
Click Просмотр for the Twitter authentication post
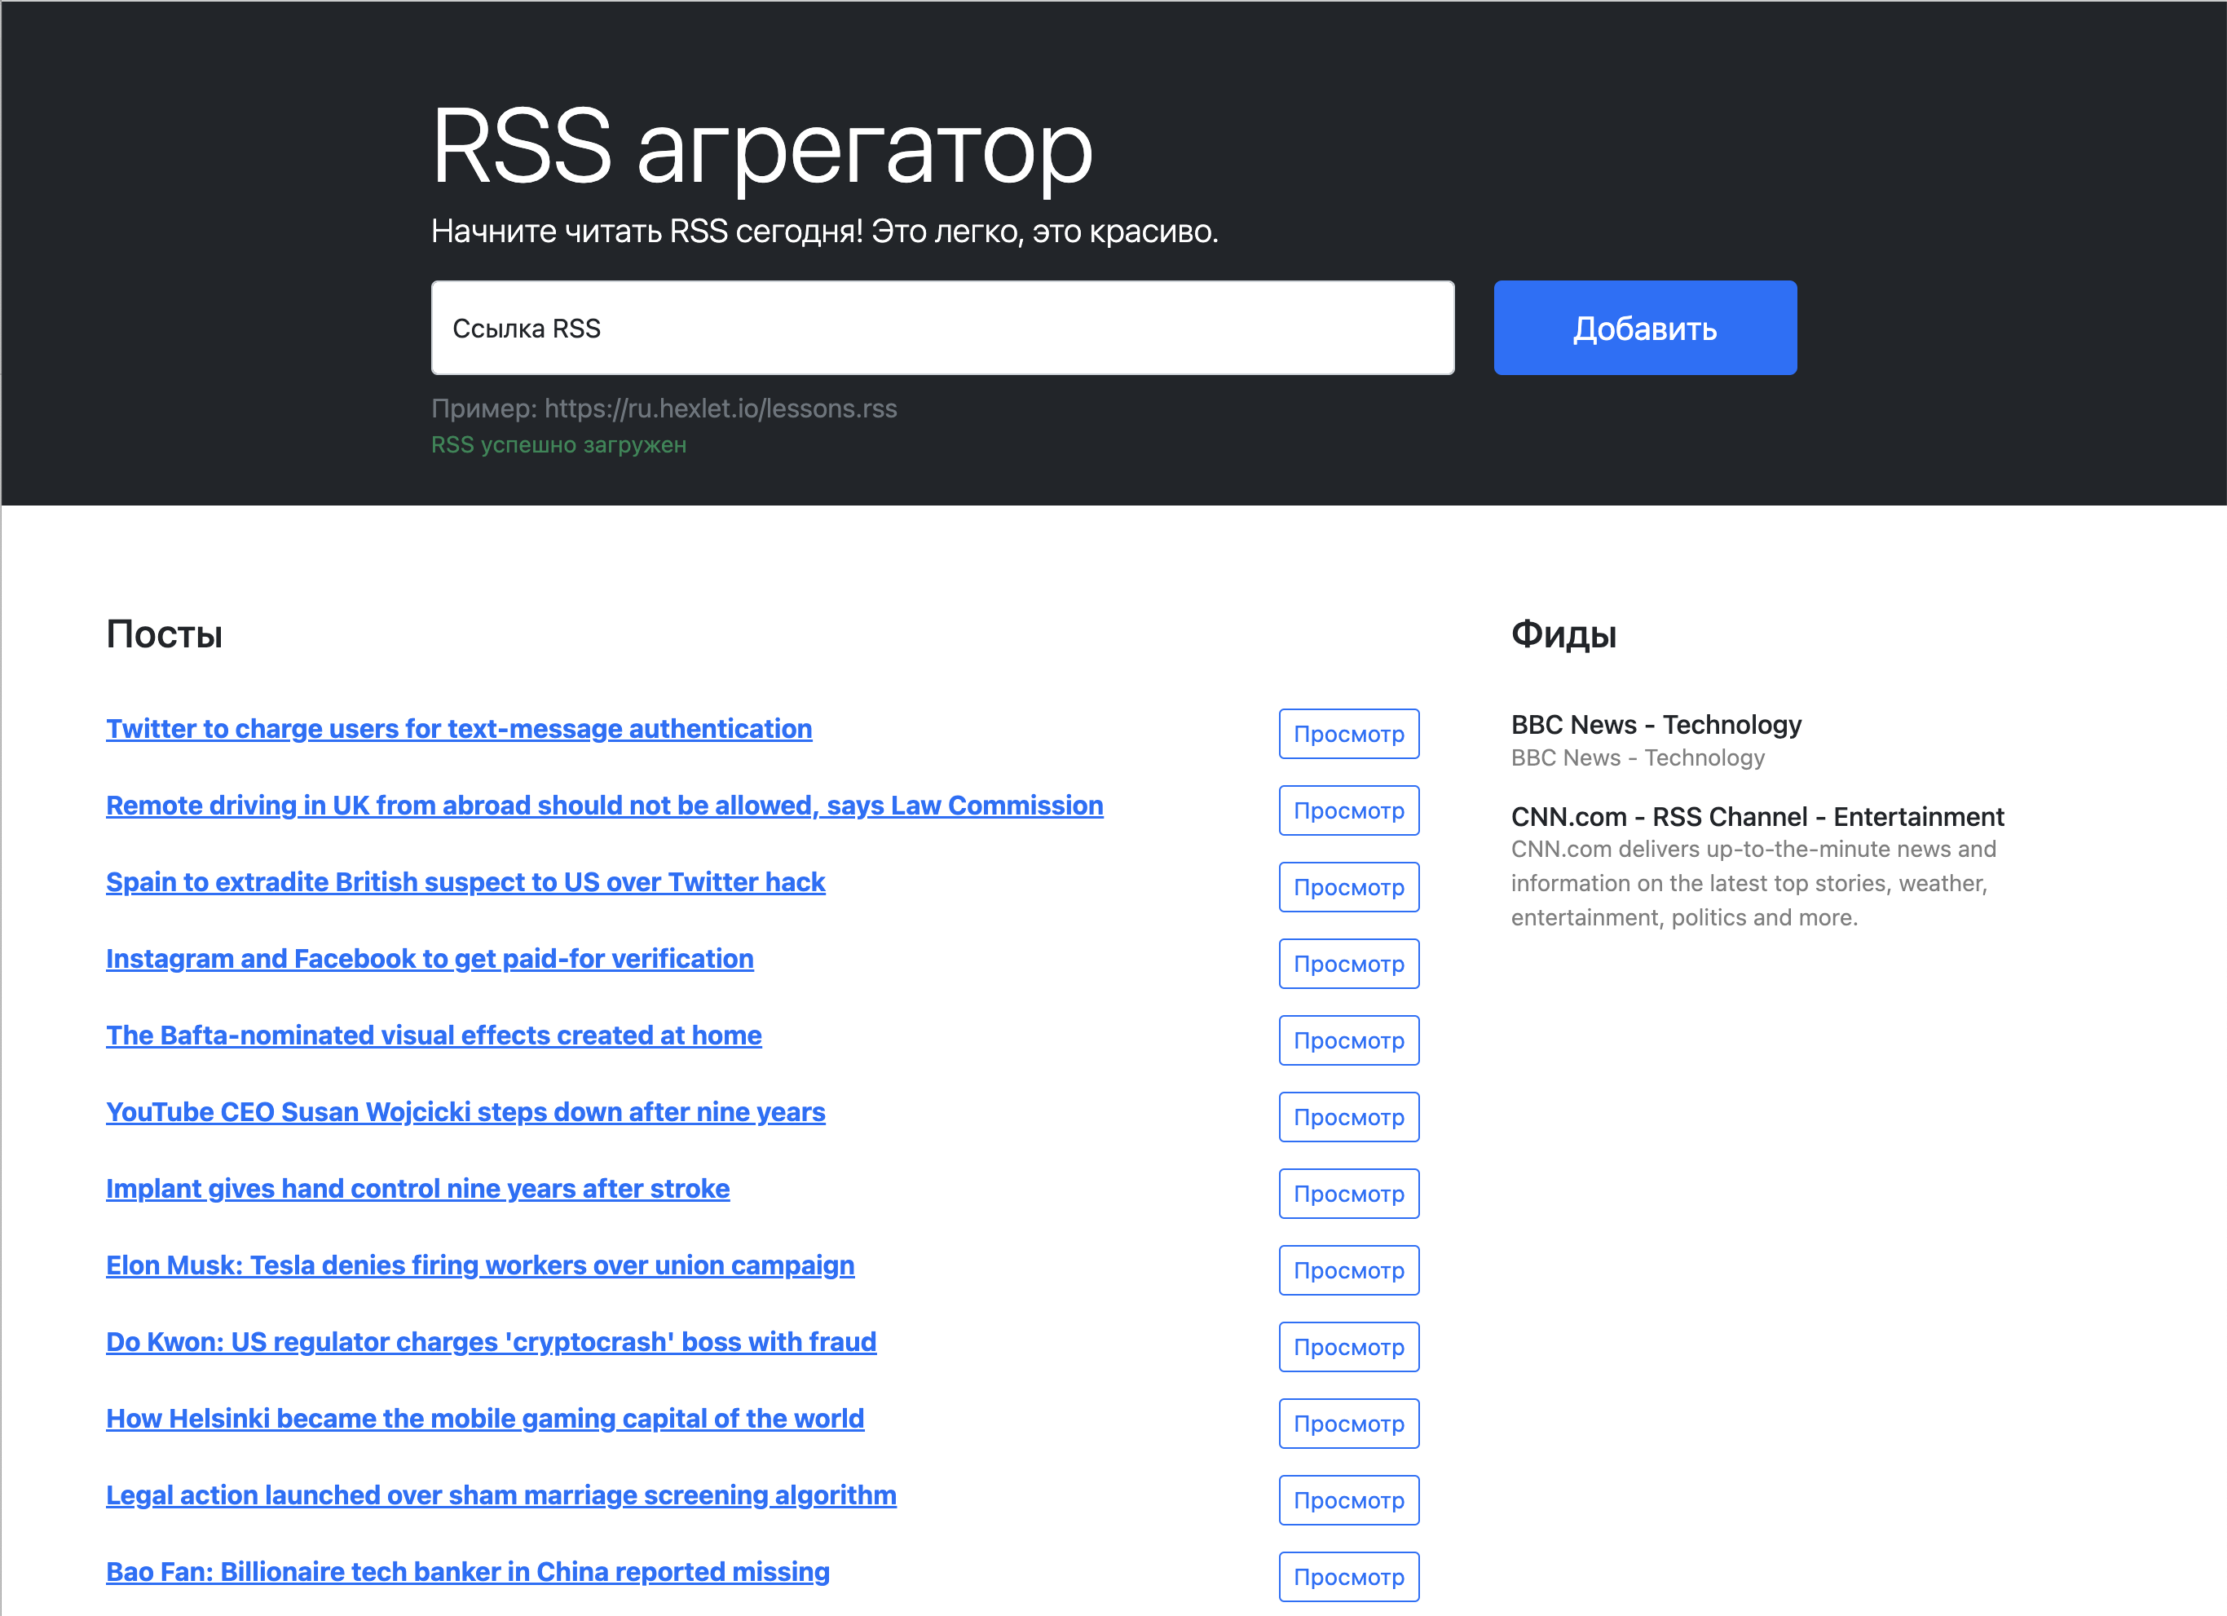click(1348, 733)
